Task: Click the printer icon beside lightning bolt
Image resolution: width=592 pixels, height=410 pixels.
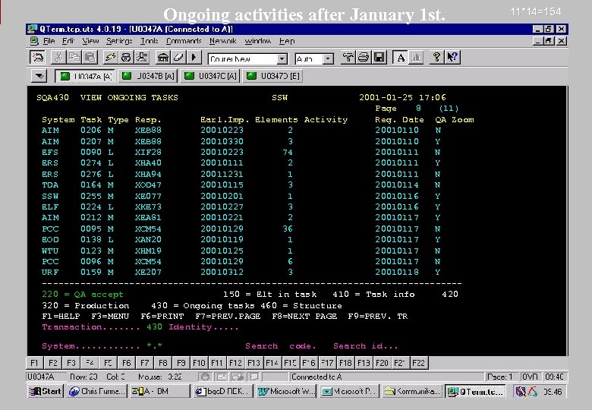Action: pos(126,58)
